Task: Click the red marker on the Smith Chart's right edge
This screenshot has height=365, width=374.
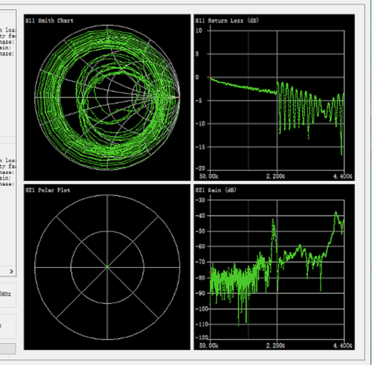Action: [180, 98]
